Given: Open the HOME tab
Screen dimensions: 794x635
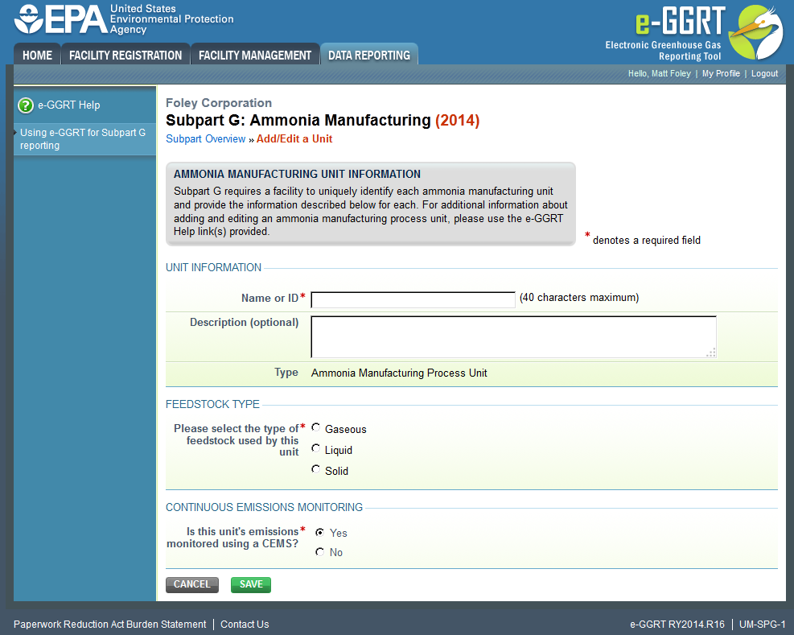Looking at the screenshot, I should click(38, 55).
